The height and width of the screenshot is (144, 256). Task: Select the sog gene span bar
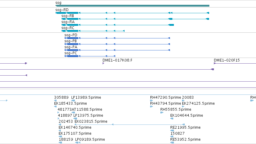click(x=132, y=6)
